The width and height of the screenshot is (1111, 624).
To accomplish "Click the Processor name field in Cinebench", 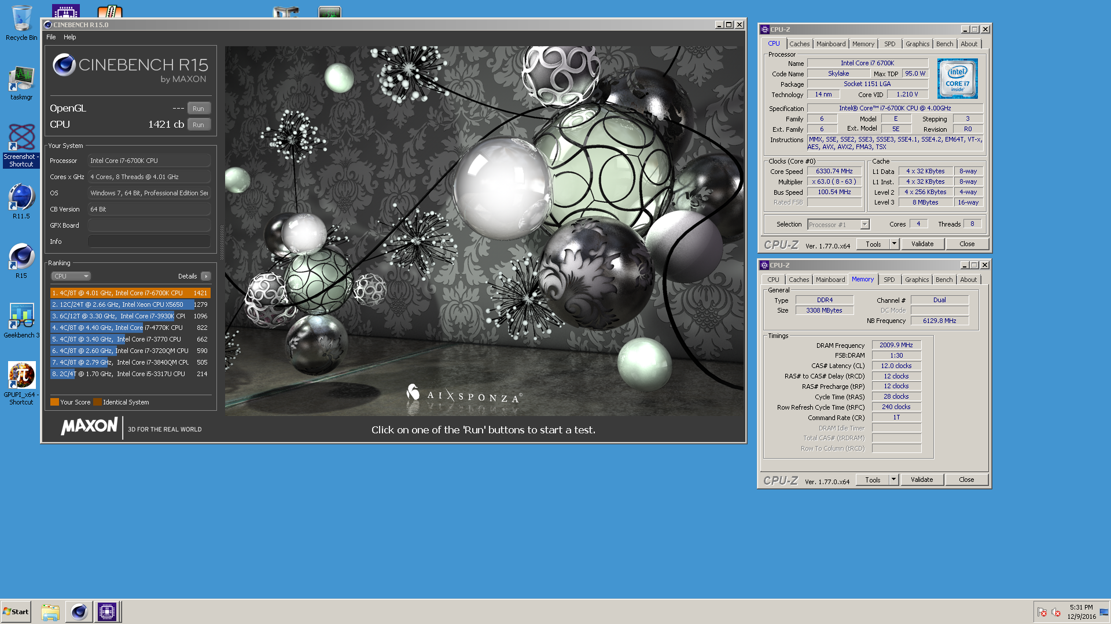I will coord(149,161).
